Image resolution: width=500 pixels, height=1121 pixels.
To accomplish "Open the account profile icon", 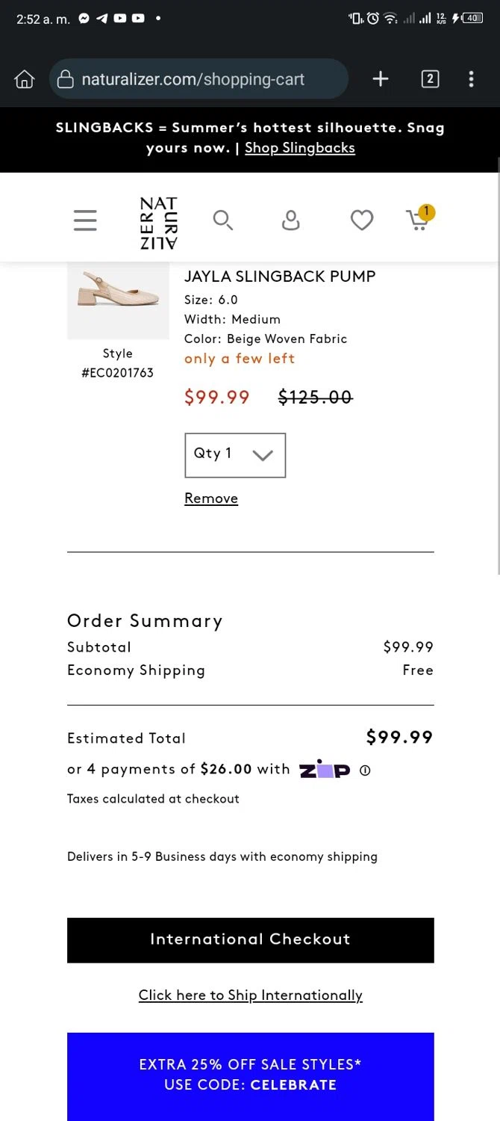I will coord(290,220).
